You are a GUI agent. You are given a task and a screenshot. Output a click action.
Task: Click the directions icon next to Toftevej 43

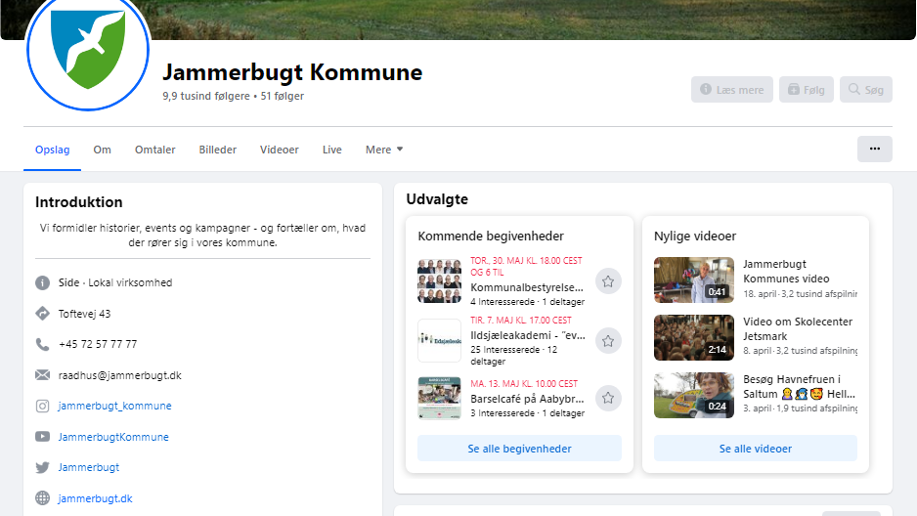tap(42, 314)
